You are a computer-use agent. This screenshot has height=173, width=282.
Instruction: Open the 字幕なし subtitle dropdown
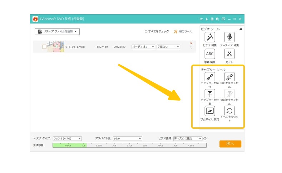coord(168,47)
